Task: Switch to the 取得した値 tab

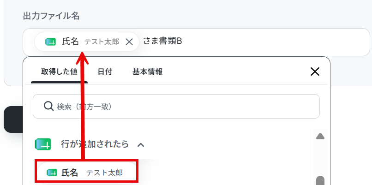Action: tap(60, 72)
